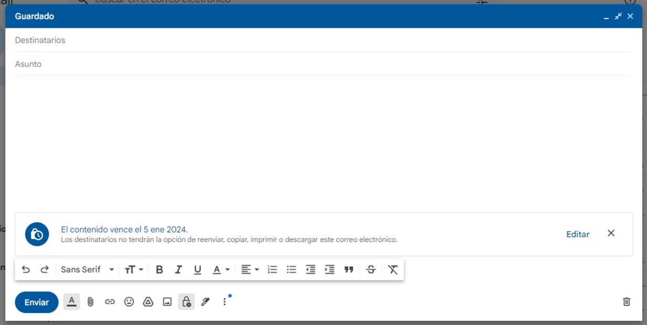Toggle formatting options with underlined A
The image size is (647, 325).
point(72,302)
